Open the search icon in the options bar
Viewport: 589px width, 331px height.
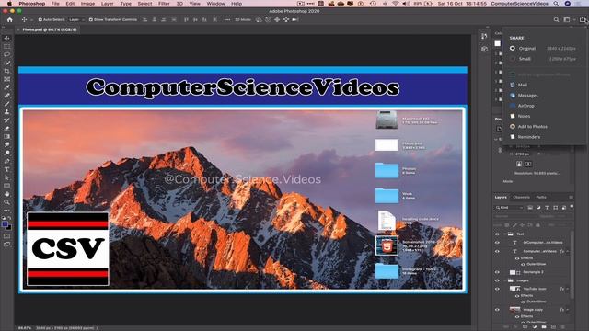click(x=556, y=20)
